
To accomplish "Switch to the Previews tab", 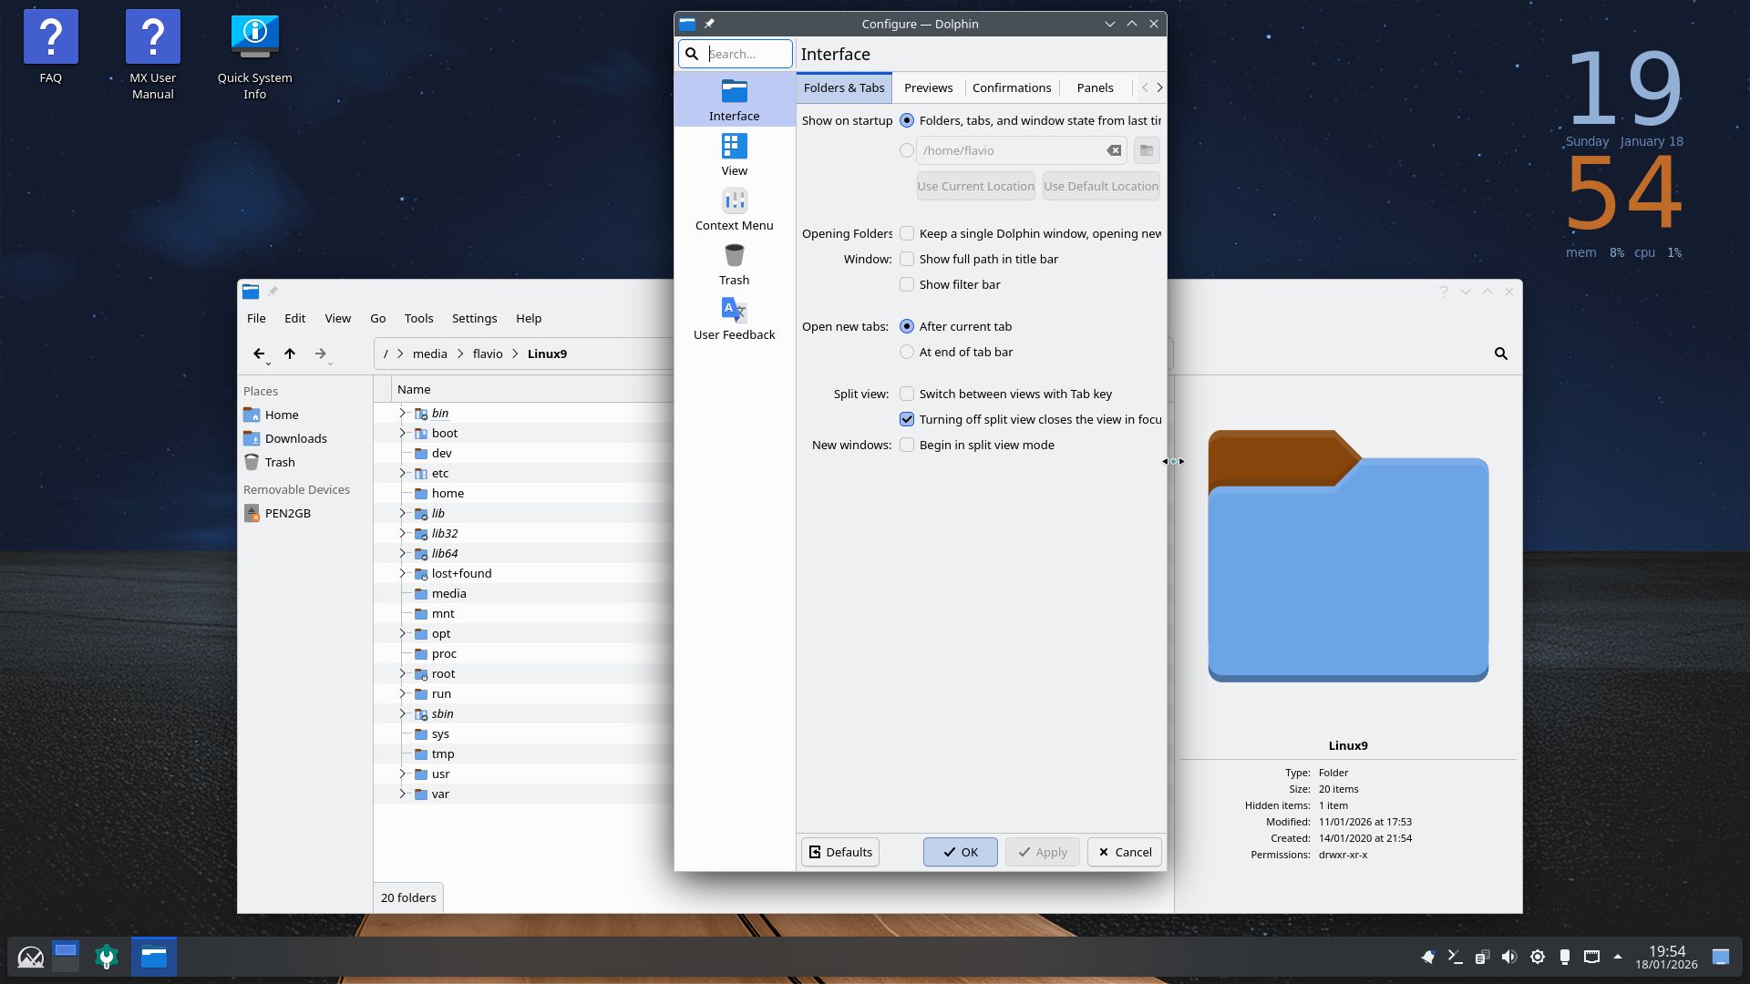I will coord(928,87).
